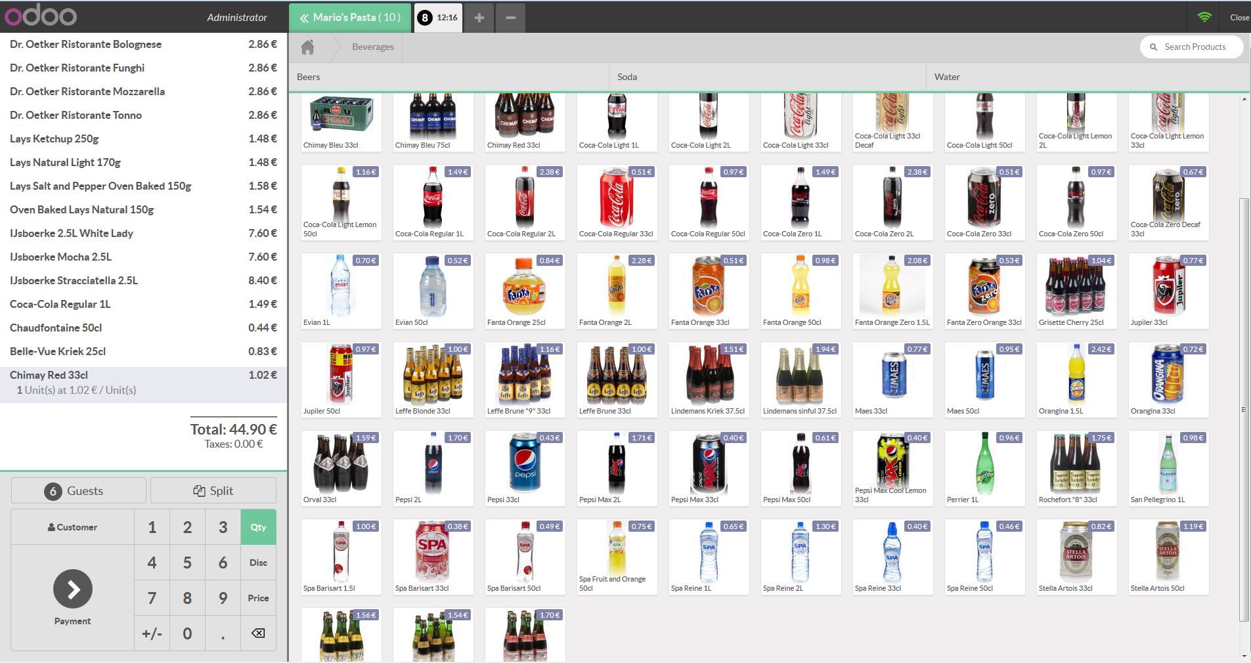Click the search magnifier icon
This screenshot has height=663, width=1251.
1154,47
